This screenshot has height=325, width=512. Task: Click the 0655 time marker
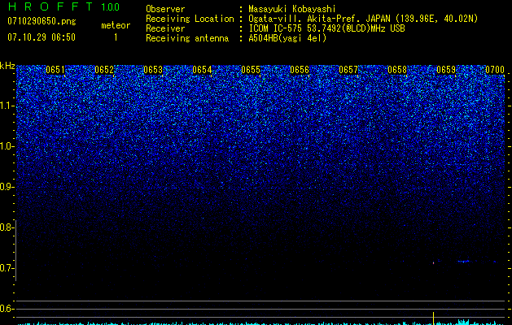point(251,70)
